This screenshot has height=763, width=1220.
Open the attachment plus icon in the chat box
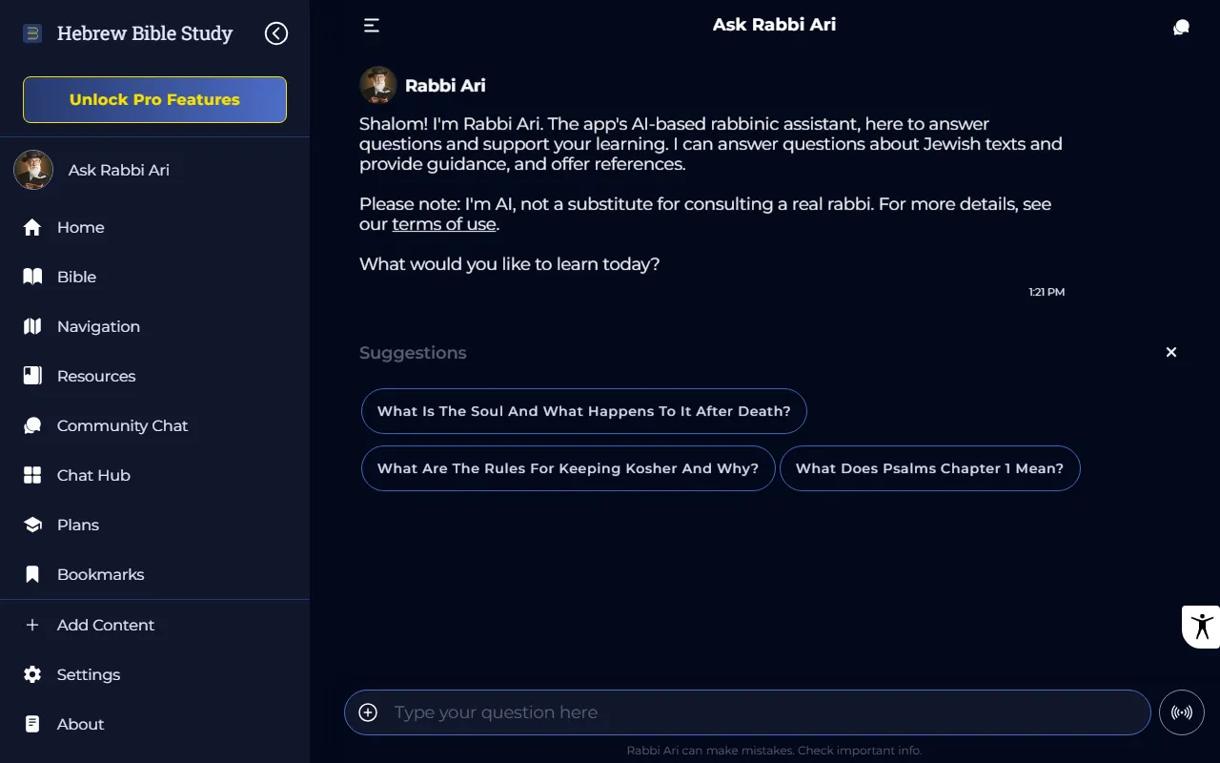(x=368, y=712)
